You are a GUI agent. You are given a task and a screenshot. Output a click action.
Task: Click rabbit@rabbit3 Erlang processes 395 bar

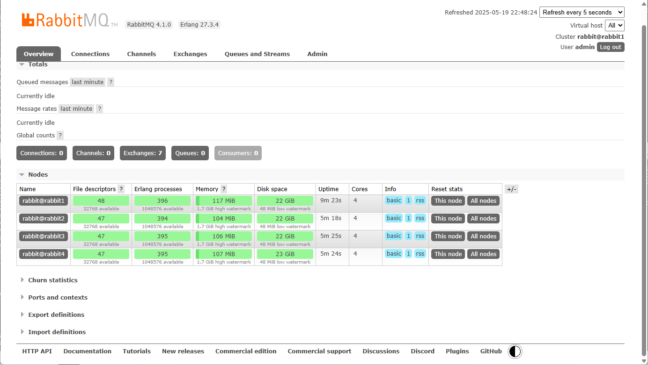pyautogui.click(x=162, y=236)
